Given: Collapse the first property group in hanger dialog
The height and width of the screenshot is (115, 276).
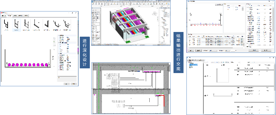Looking at the screenshot, I should point(58,35).
